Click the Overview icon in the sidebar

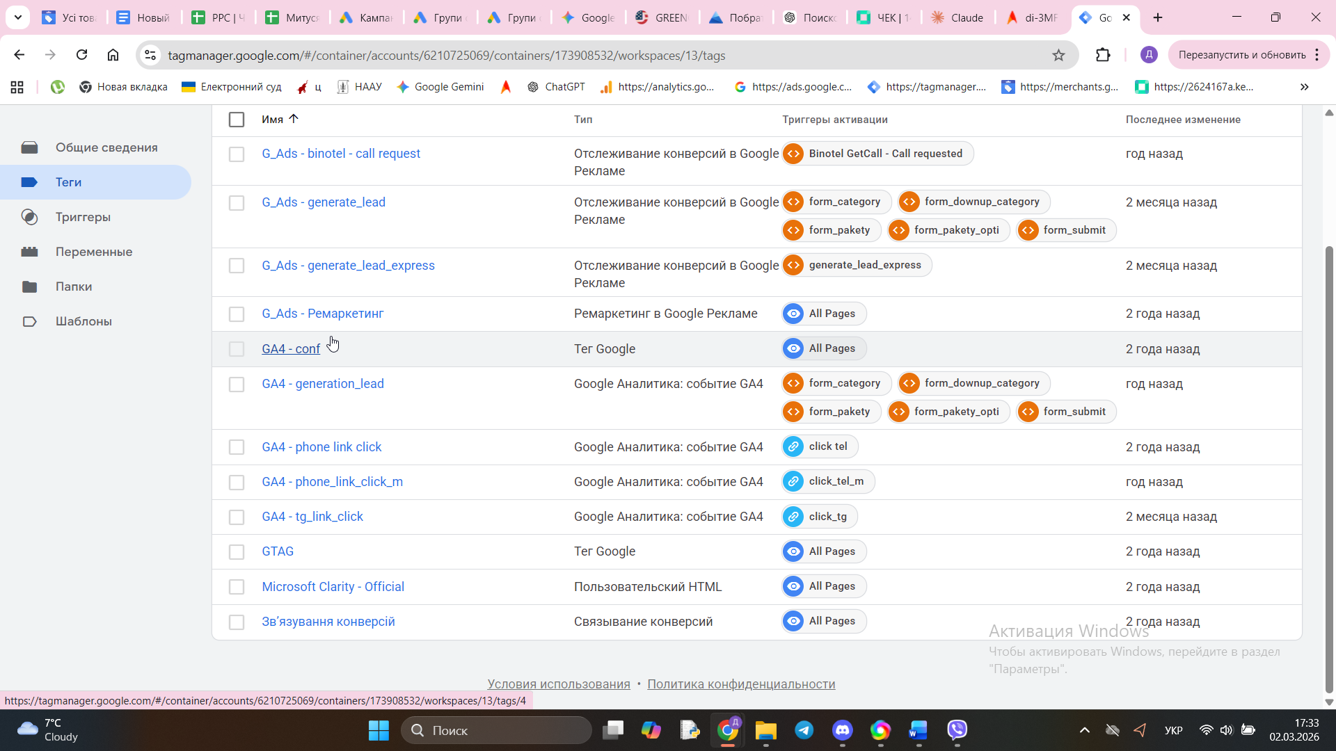(x=29, y=147)
